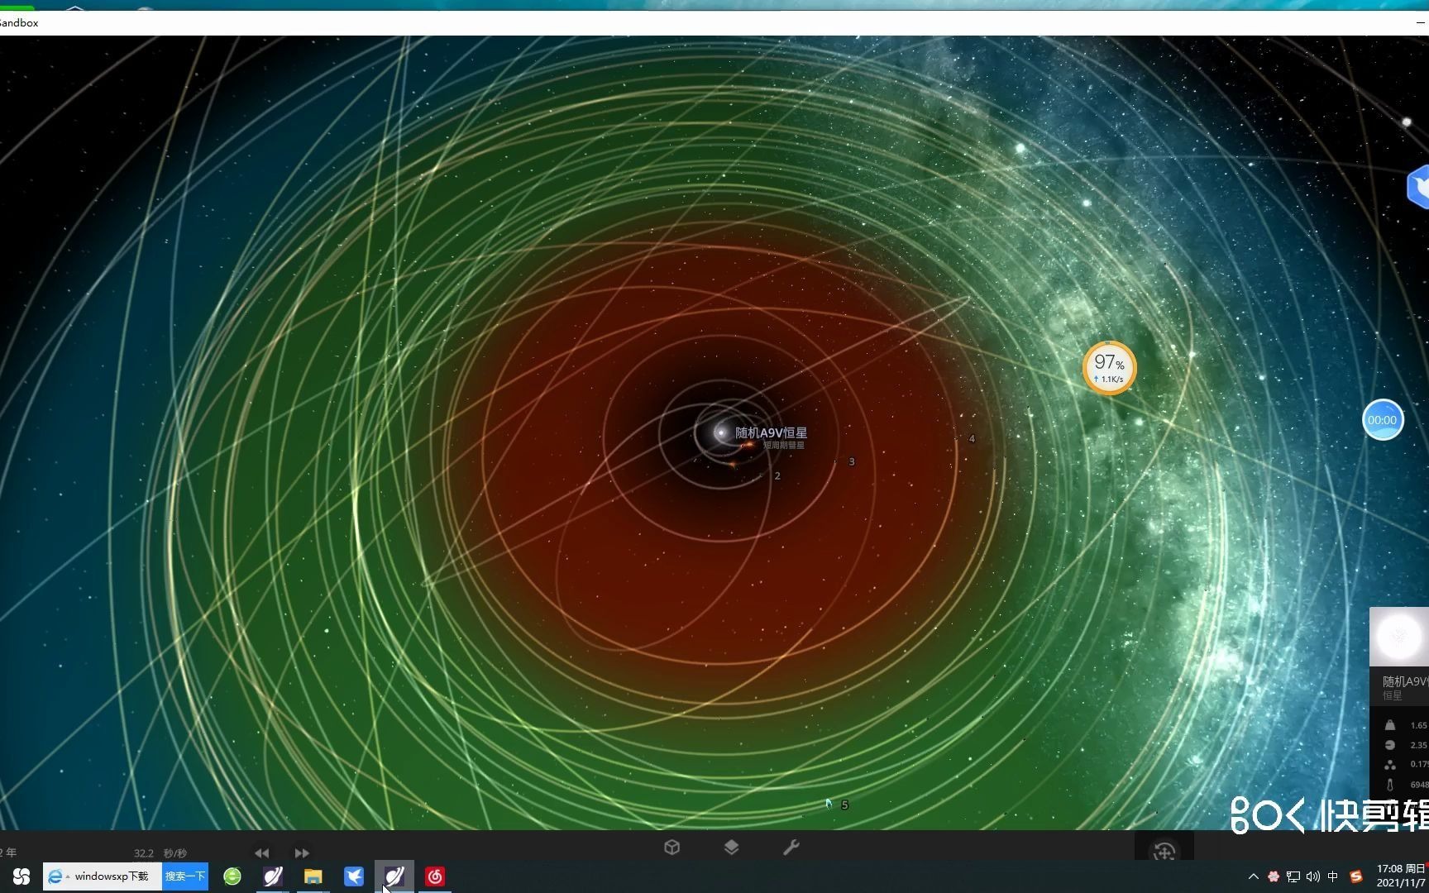Click the flower tray icon
This screenshot has height=893, width=1429.
(x=1274, y=876)
